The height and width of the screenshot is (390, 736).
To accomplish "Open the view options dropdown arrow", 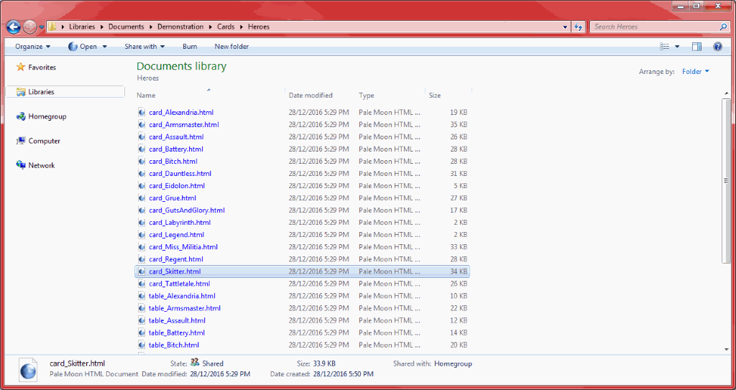I will pyautogui.click(x=677, y=47).
